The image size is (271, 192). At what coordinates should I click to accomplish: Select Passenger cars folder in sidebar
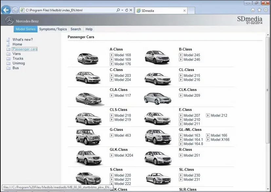25,49
